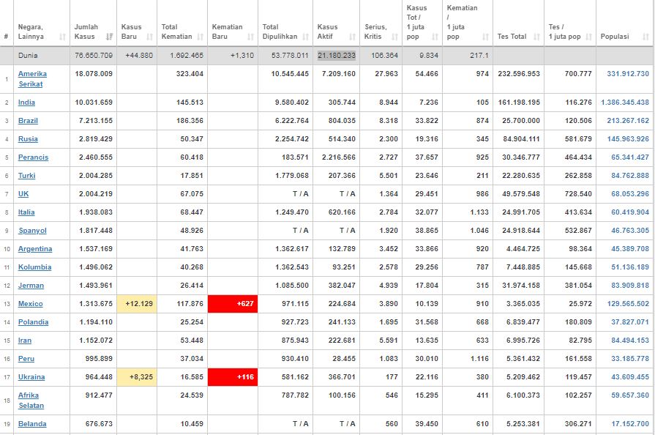Select Mexico new deaths red cell +627
This screenshot has height=435, width=655.
click(233, 304)
